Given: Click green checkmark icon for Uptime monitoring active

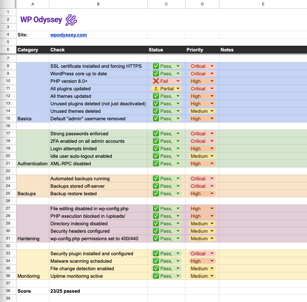Looking at the screenshot, I should click(156, 276).
